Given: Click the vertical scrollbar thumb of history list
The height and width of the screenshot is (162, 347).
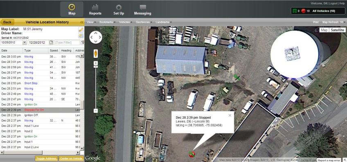Looking at the screenshot, I should (82, 105).
